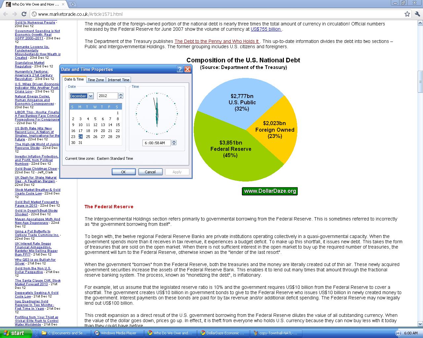Open Scandalous Market Regulators sidebar link
The height and width of the screenshot is (338, 423).
pos(29,64)
